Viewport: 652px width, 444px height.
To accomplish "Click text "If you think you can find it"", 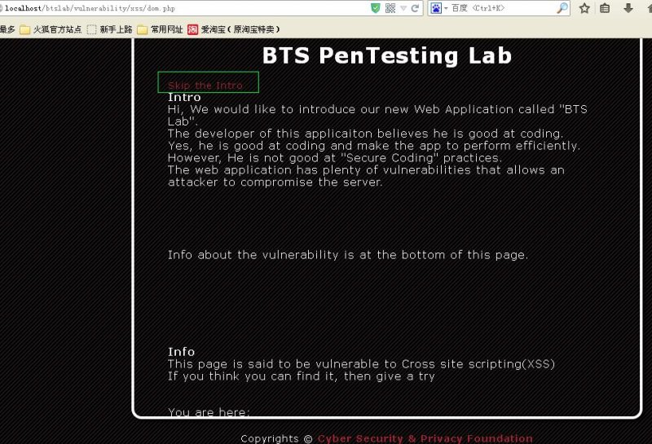I will (252, 376).
